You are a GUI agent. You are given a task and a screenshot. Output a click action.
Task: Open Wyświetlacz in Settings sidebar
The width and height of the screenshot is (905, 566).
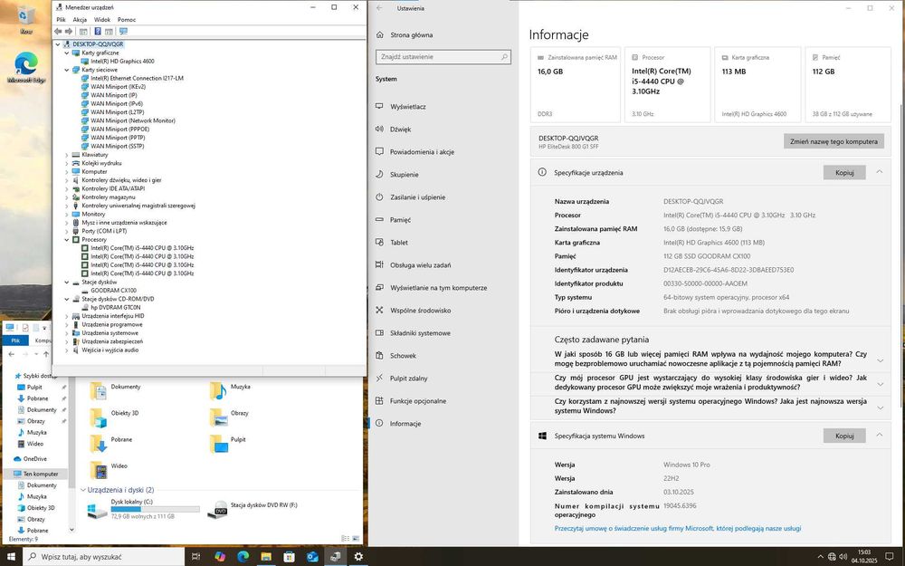[407, 107]
